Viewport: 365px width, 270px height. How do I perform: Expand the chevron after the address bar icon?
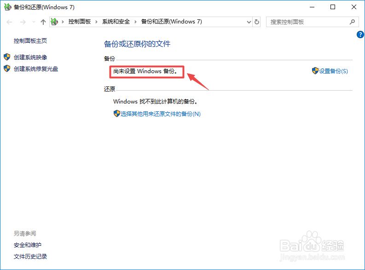pos(63,22)
